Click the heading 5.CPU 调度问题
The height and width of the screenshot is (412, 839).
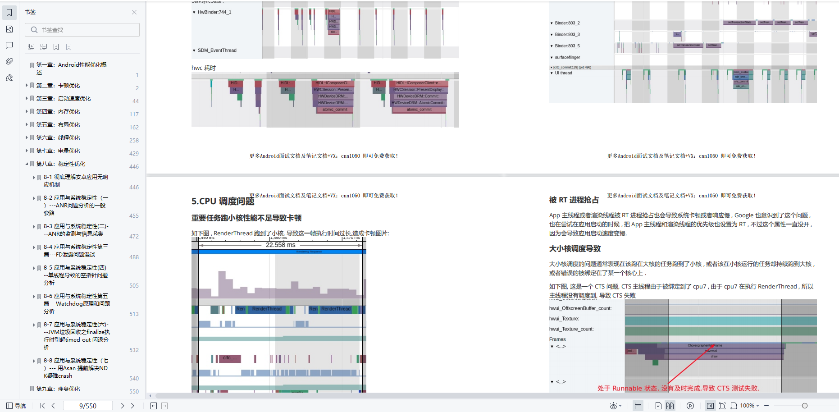(x=223, y=201)
